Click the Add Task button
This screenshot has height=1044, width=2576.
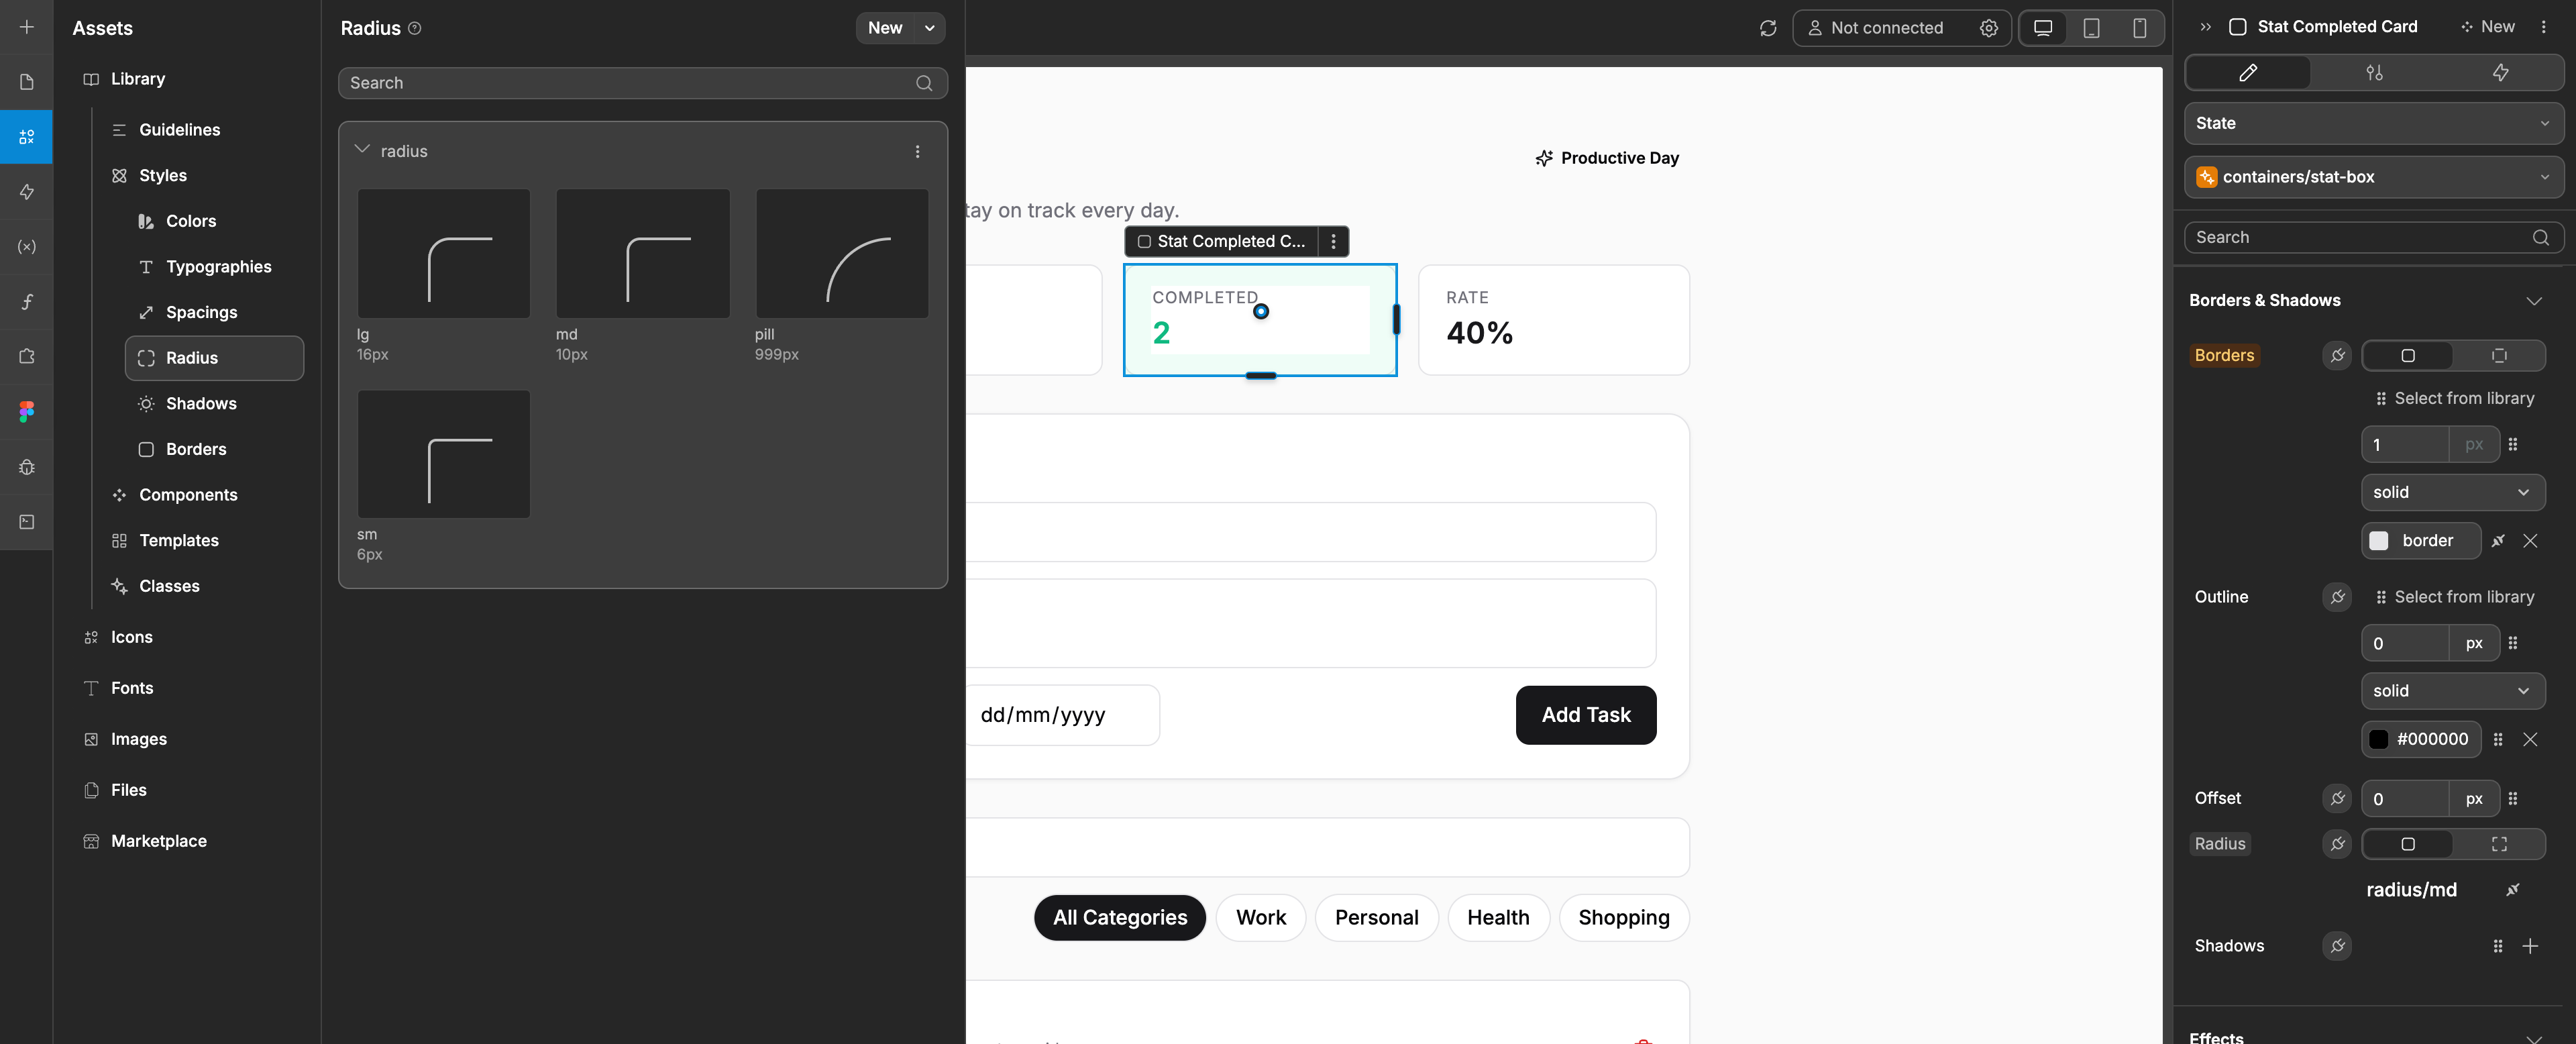click(x=1585, y=714)
